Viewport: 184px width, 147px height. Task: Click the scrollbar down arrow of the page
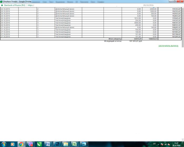coord(183,140)
